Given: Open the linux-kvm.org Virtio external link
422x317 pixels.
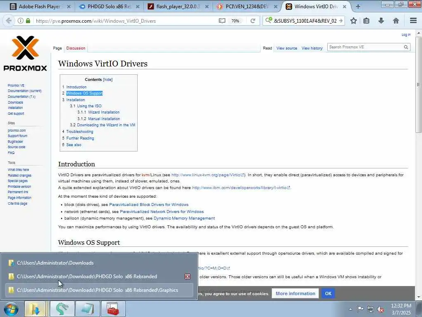Looking at the screenshot, I should pos(208,175).
